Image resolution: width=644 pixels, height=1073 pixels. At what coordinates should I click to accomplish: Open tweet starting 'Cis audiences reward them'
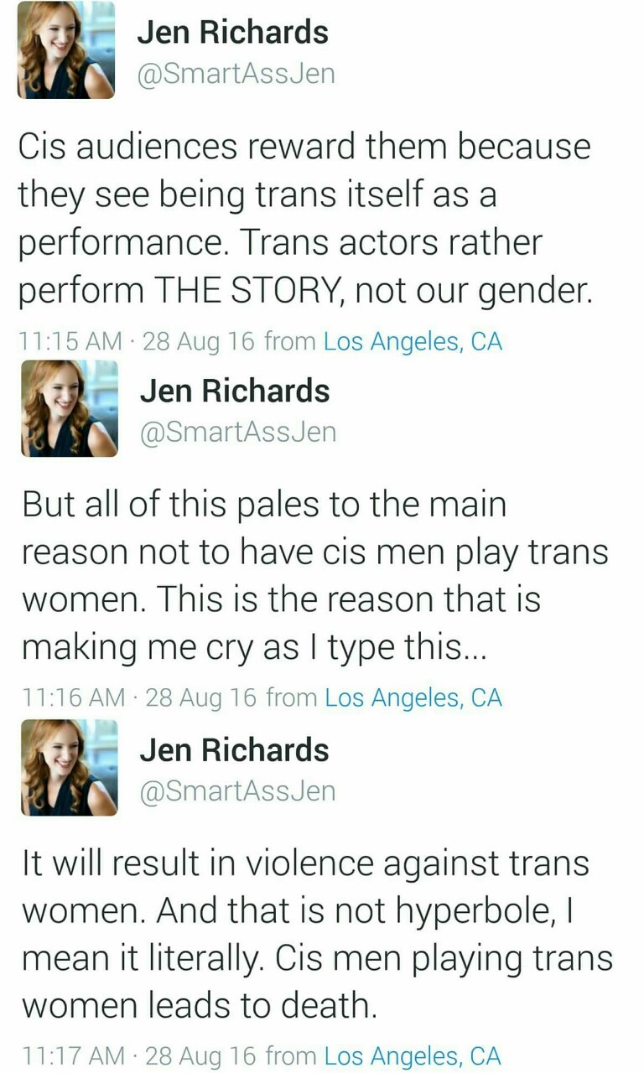[305, 219]
